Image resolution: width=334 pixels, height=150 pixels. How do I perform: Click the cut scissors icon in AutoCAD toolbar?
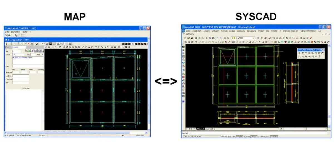(x=207, y=38)
